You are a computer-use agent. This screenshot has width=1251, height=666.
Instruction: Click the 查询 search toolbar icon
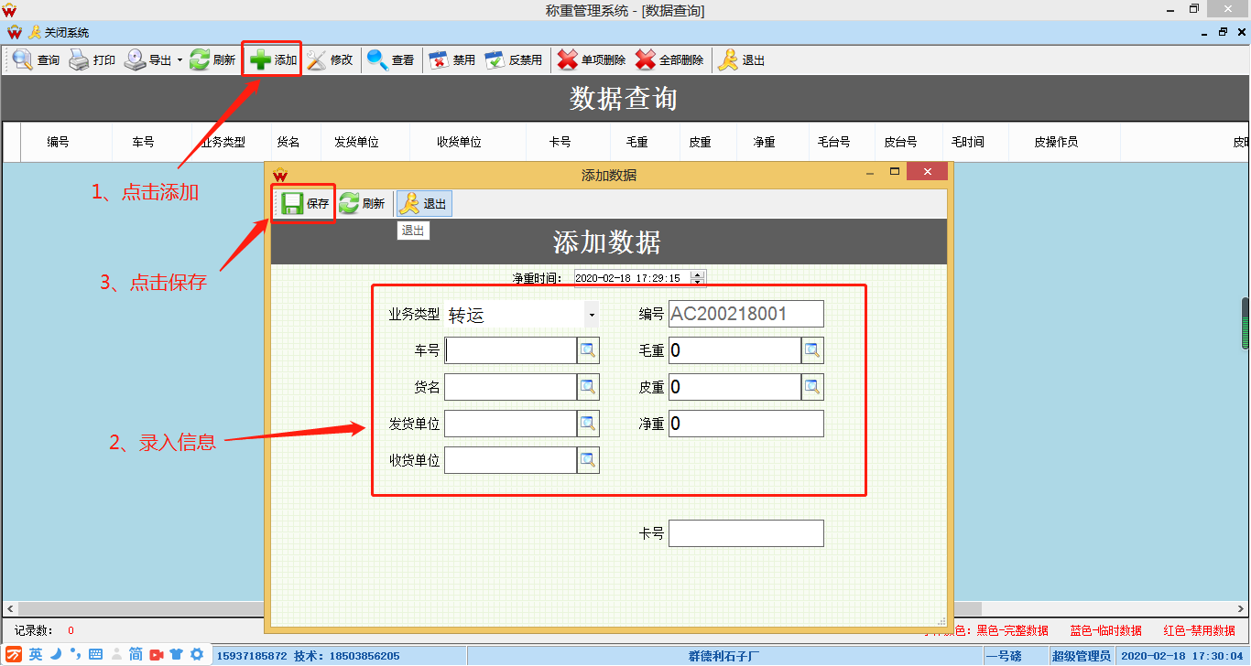click(23, 60)
